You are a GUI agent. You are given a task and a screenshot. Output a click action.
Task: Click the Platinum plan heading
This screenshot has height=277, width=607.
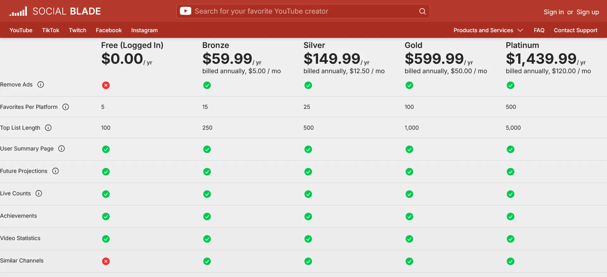(x=522, y=45)
